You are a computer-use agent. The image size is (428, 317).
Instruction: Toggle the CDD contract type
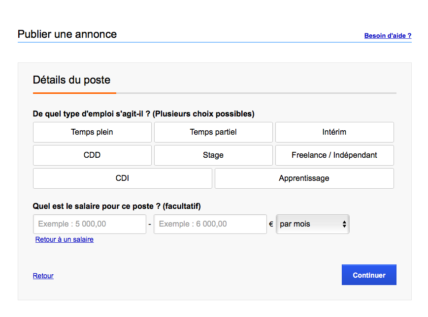click(92, 155)
